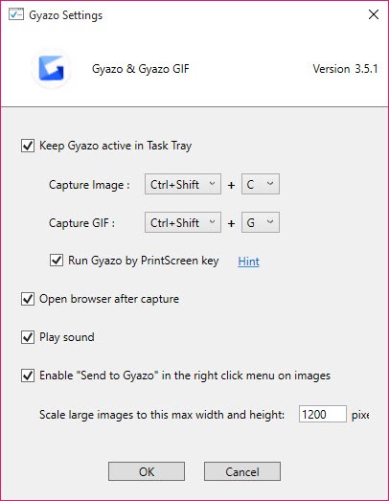Disable Open browser after capture

[28, 299]
